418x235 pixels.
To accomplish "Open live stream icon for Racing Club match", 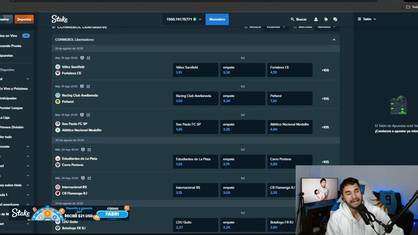I will point(82,86).
